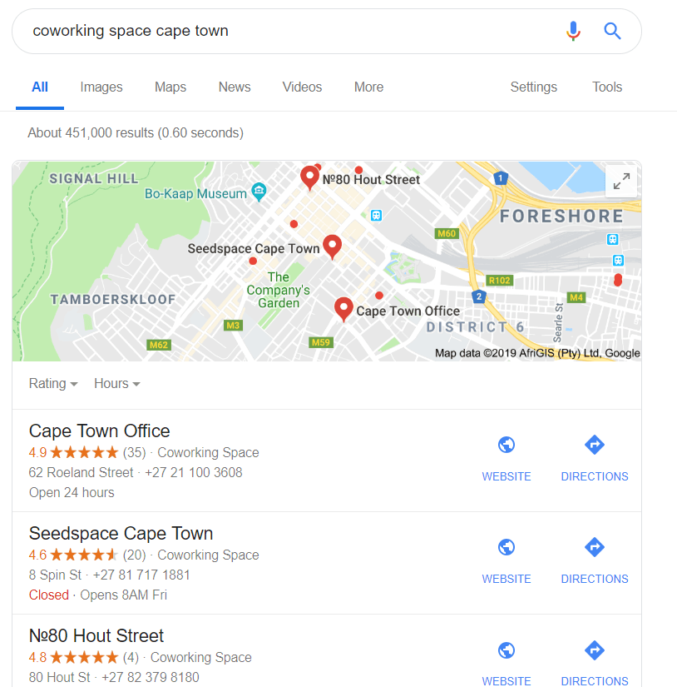Switch to the Maps tab
Screen dimensions: 677x687
170,87
